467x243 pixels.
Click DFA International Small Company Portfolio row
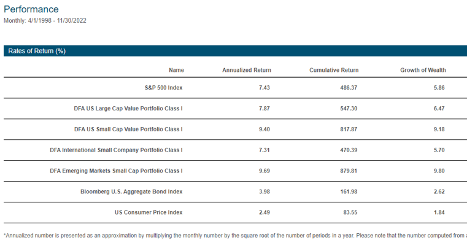(235, 150)
